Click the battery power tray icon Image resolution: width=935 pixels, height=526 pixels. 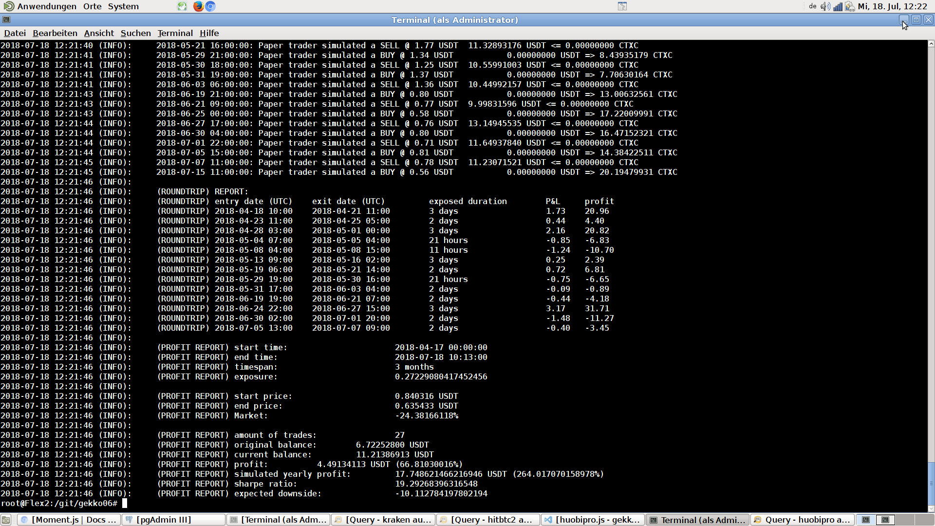point(850,6)
